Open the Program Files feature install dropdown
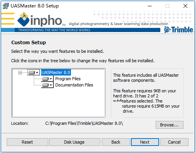 tap(47, 79)
